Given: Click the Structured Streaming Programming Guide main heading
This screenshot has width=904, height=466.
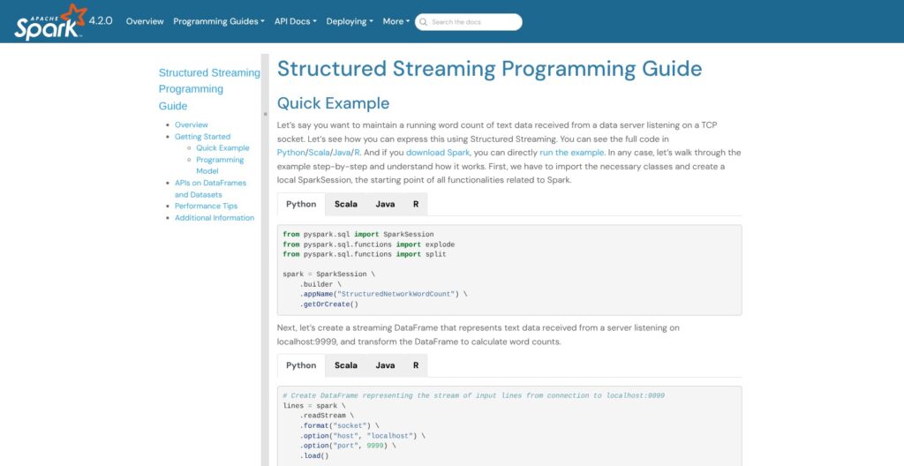Looking at the screenshot, I should point(489,69).
